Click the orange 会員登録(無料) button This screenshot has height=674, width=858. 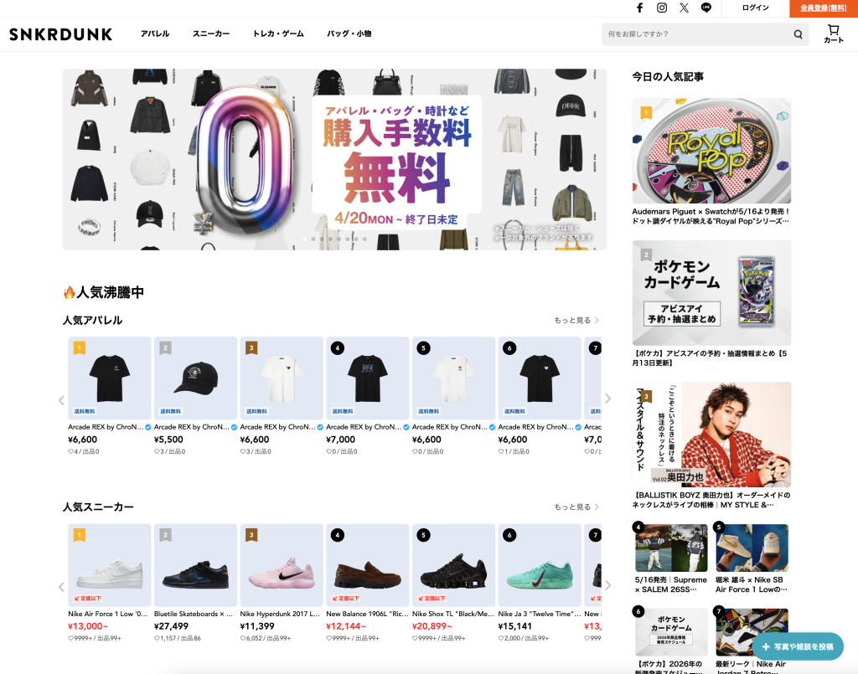(824, 8)
